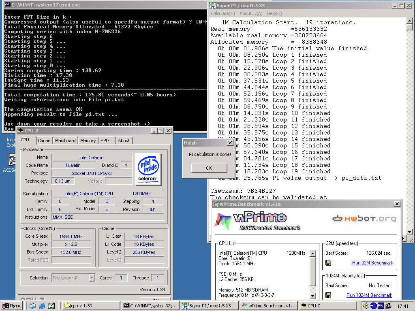This screenshot has width=415, height=311.
Task: Switch to cmd.exe taskbar button
Action: tap(151, 306)
